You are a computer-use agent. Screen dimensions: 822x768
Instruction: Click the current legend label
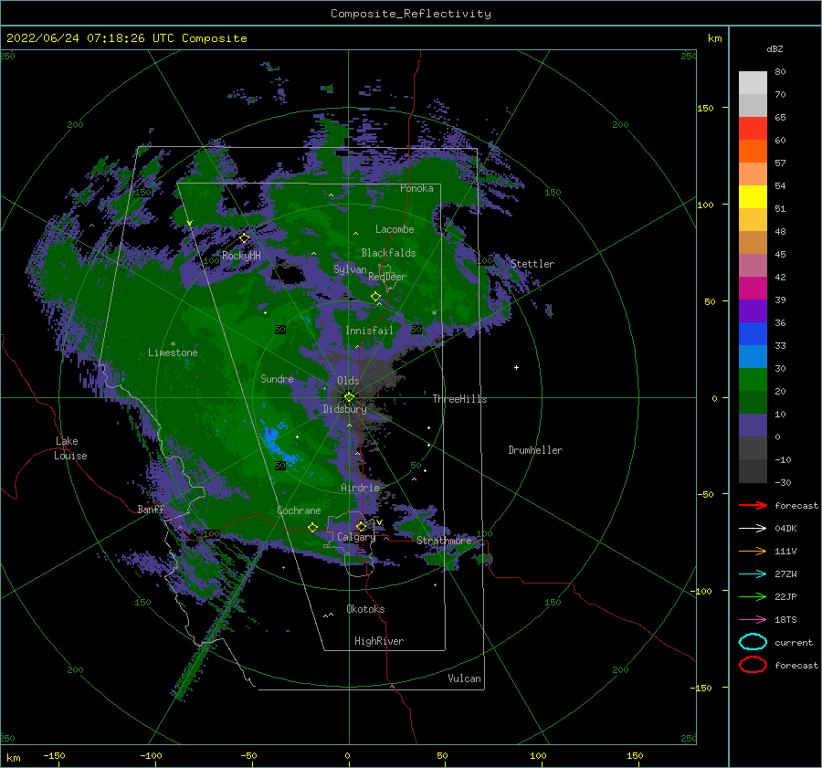click(794, 643)
